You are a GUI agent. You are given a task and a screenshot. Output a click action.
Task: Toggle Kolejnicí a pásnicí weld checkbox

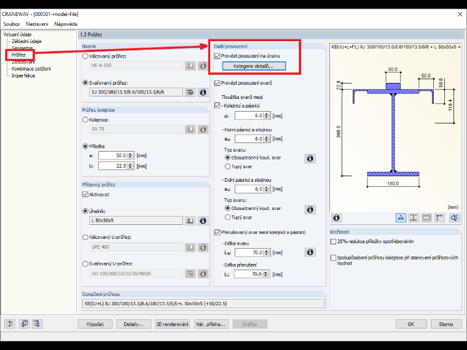point(218,106)
